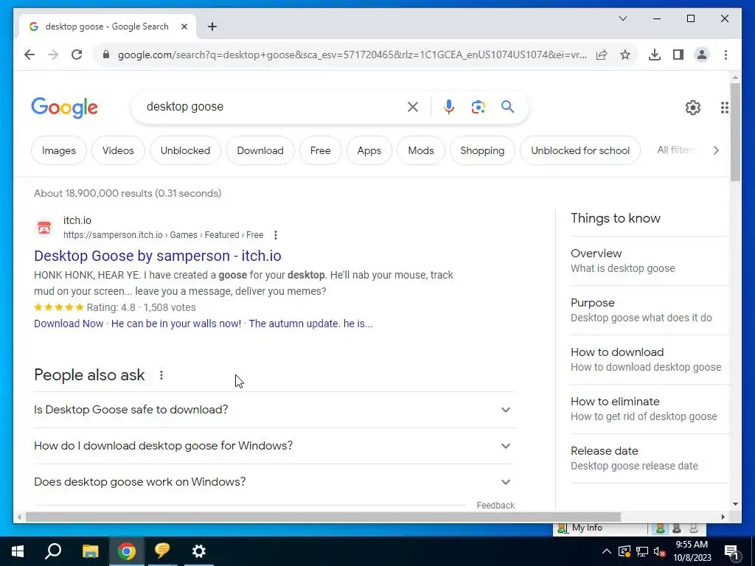The height and width of the screenshot is (566, 755).
Task: Open Chrome profile avatar
Action: pos(702,55)
